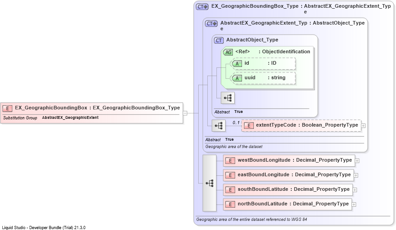Click the AG attribute group icon for ObjectIdentification
The image size is (396, 230).
(x=228, y=52)
